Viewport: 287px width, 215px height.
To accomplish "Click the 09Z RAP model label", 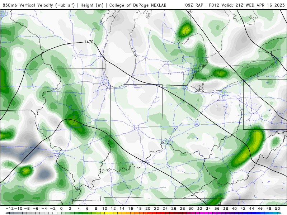I will click(194, 5).
